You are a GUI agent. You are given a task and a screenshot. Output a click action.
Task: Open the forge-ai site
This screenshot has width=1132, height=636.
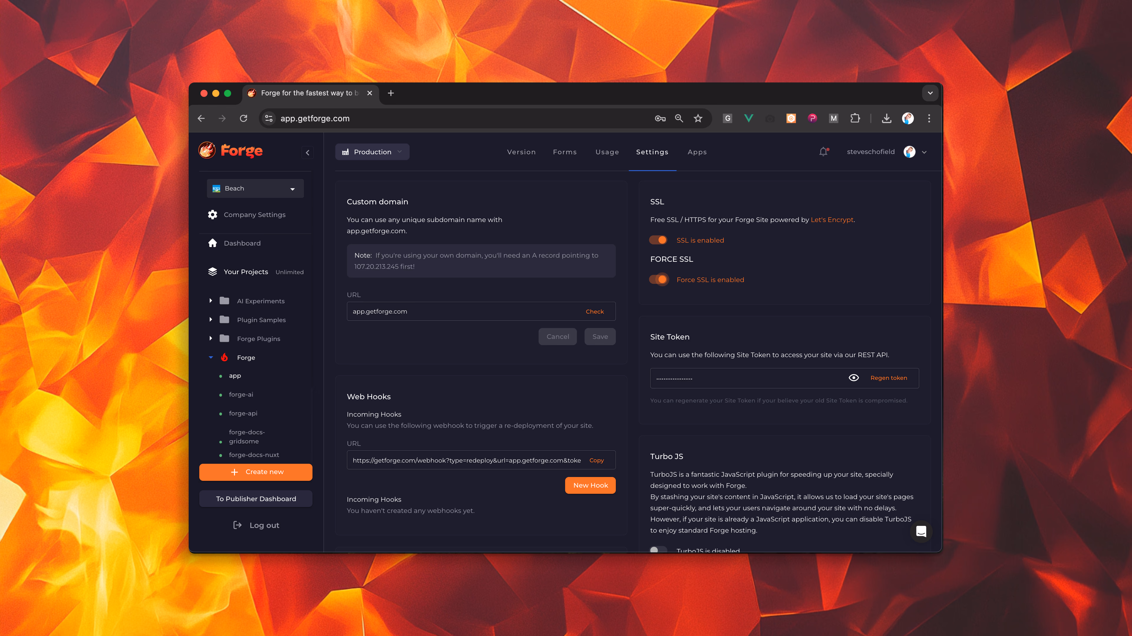[241, 394]
